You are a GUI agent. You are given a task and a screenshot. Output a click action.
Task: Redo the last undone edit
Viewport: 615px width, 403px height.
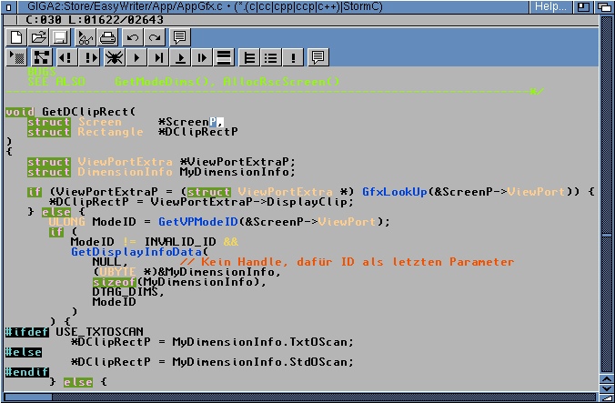[155, 37]
